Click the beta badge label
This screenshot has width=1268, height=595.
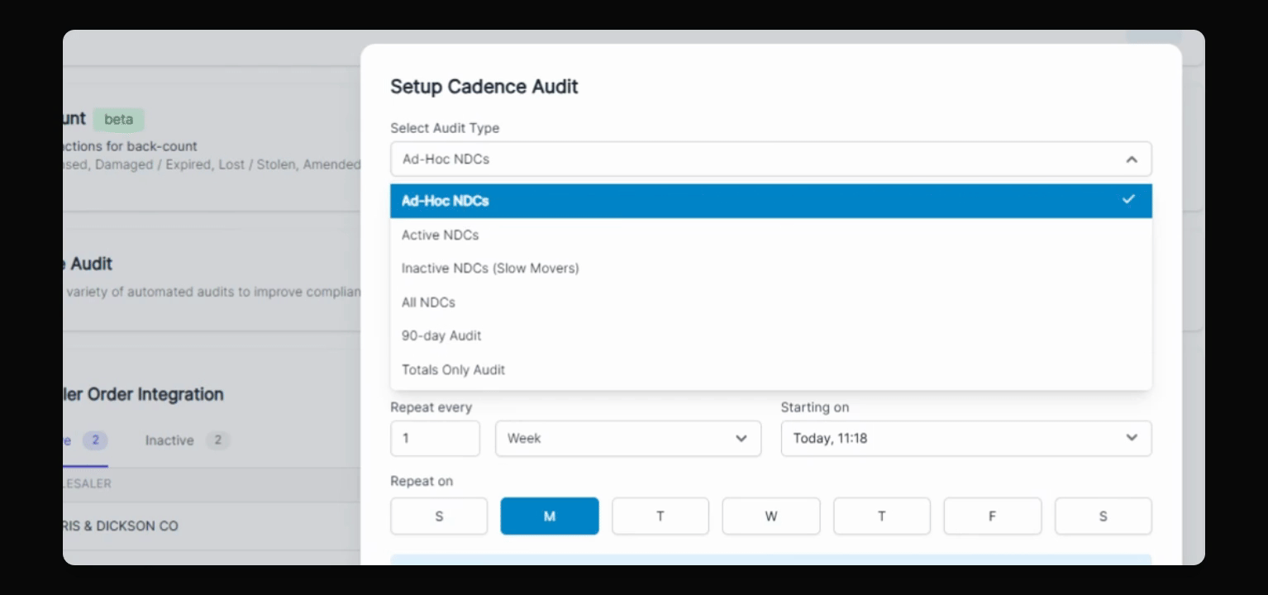point(118,119)
